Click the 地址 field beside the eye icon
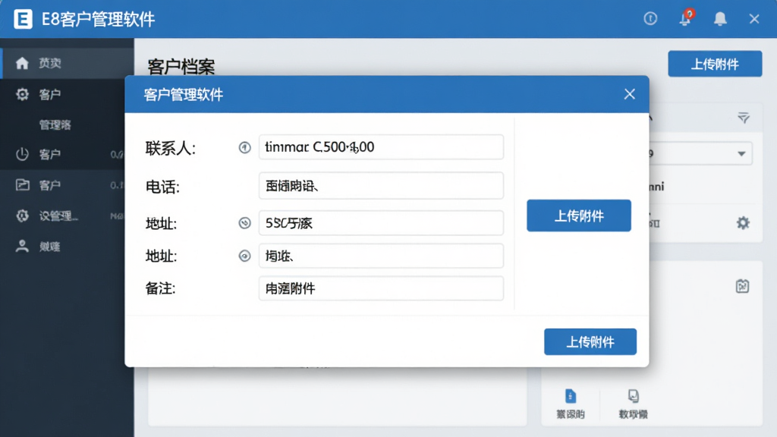This screenshot has height=437, width=777. (x=381, y=256)
